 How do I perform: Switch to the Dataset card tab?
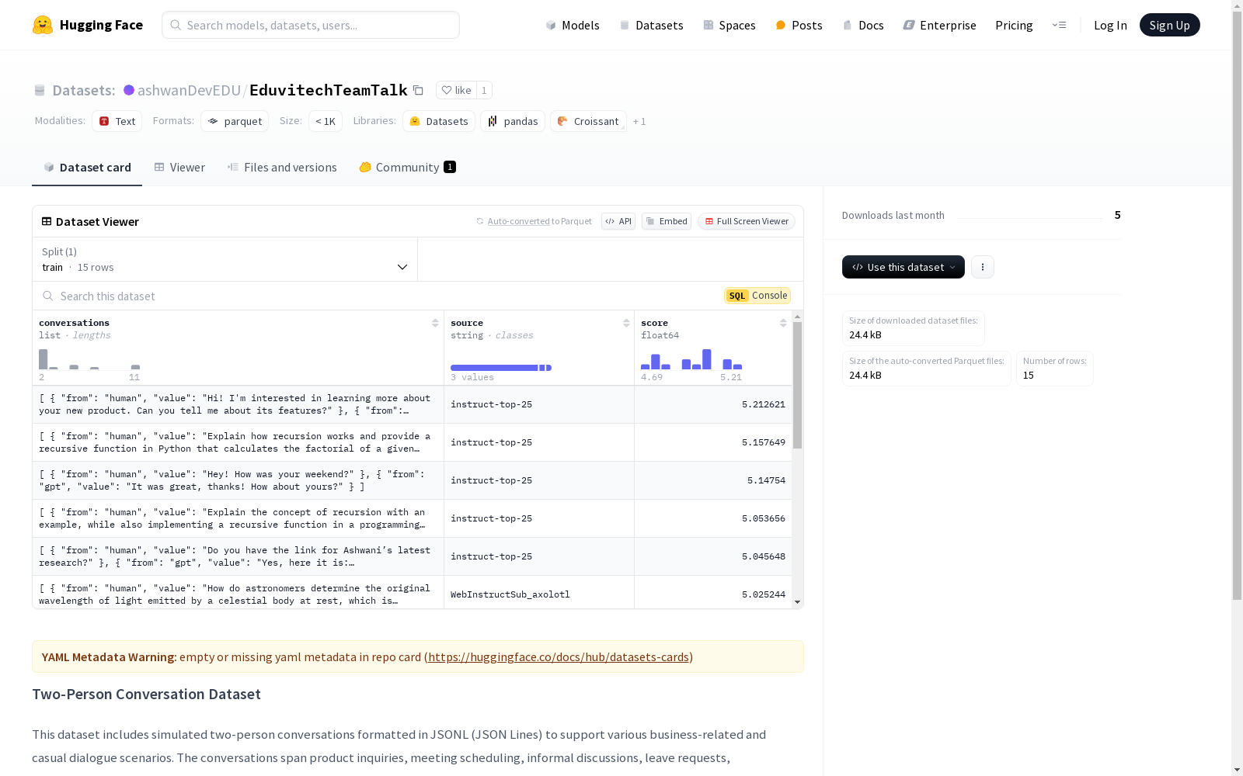[x=87, y=167]
